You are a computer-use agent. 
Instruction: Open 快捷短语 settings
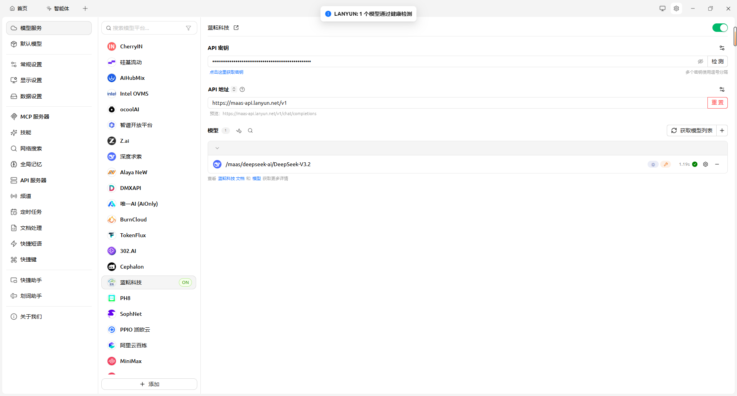tap(49, 244)
